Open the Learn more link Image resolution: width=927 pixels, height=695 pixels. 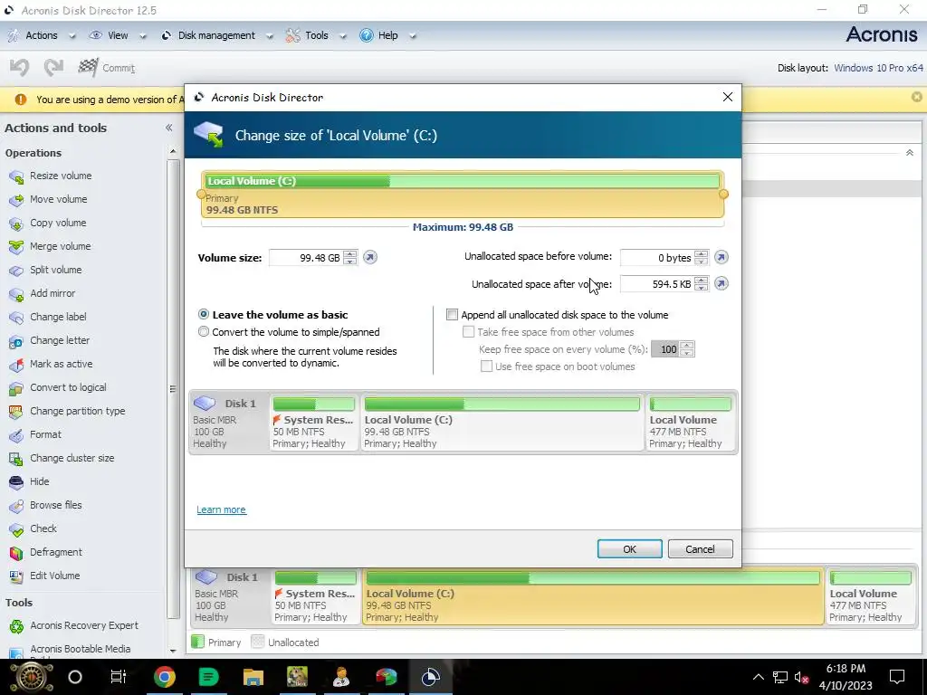pos(221,509)
